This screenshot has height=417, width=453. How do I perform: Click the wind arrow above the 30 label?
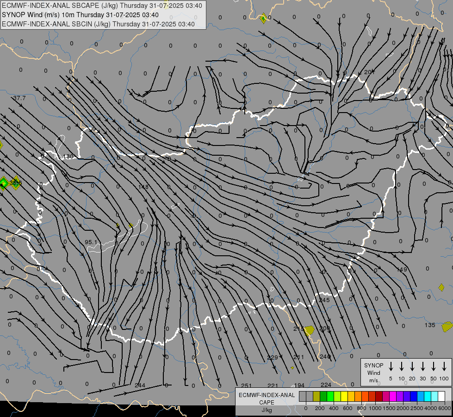[423, 366]
